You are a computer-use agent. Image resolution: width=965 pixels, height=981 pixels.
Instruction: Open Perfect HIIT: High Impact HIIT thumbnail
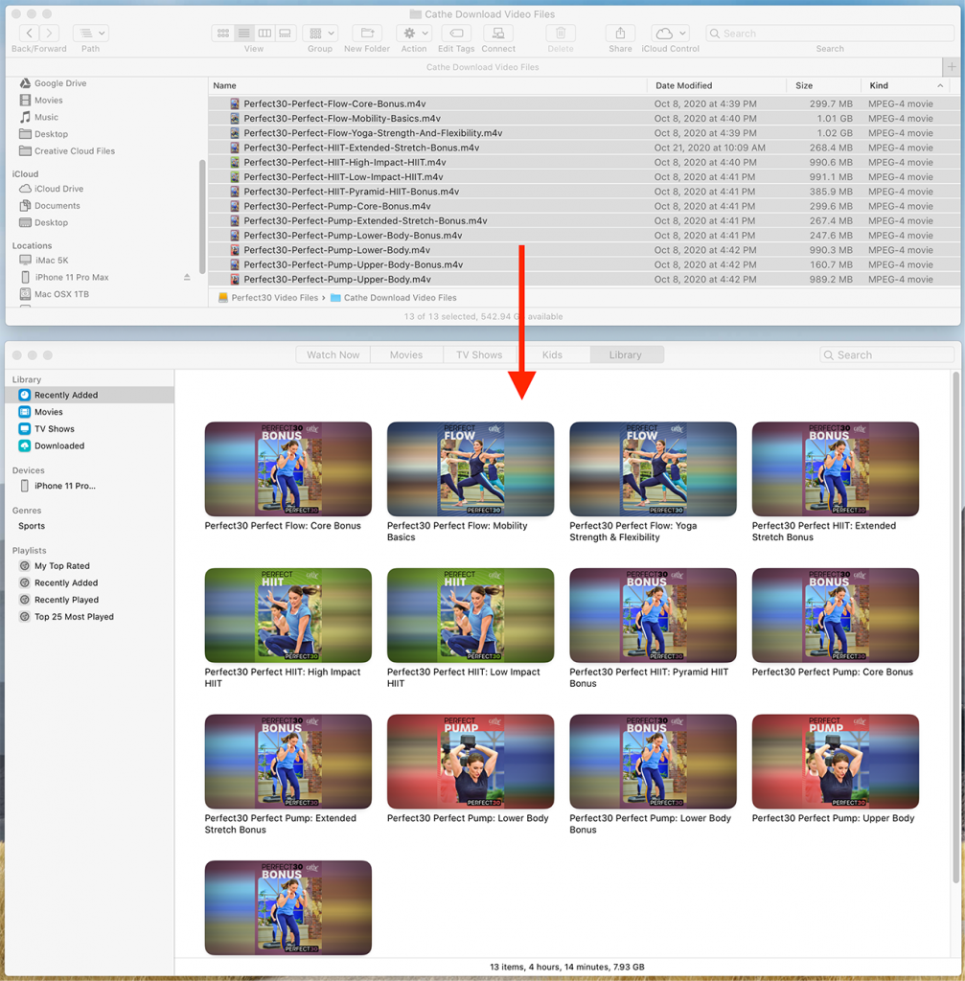tap(287, 615)
